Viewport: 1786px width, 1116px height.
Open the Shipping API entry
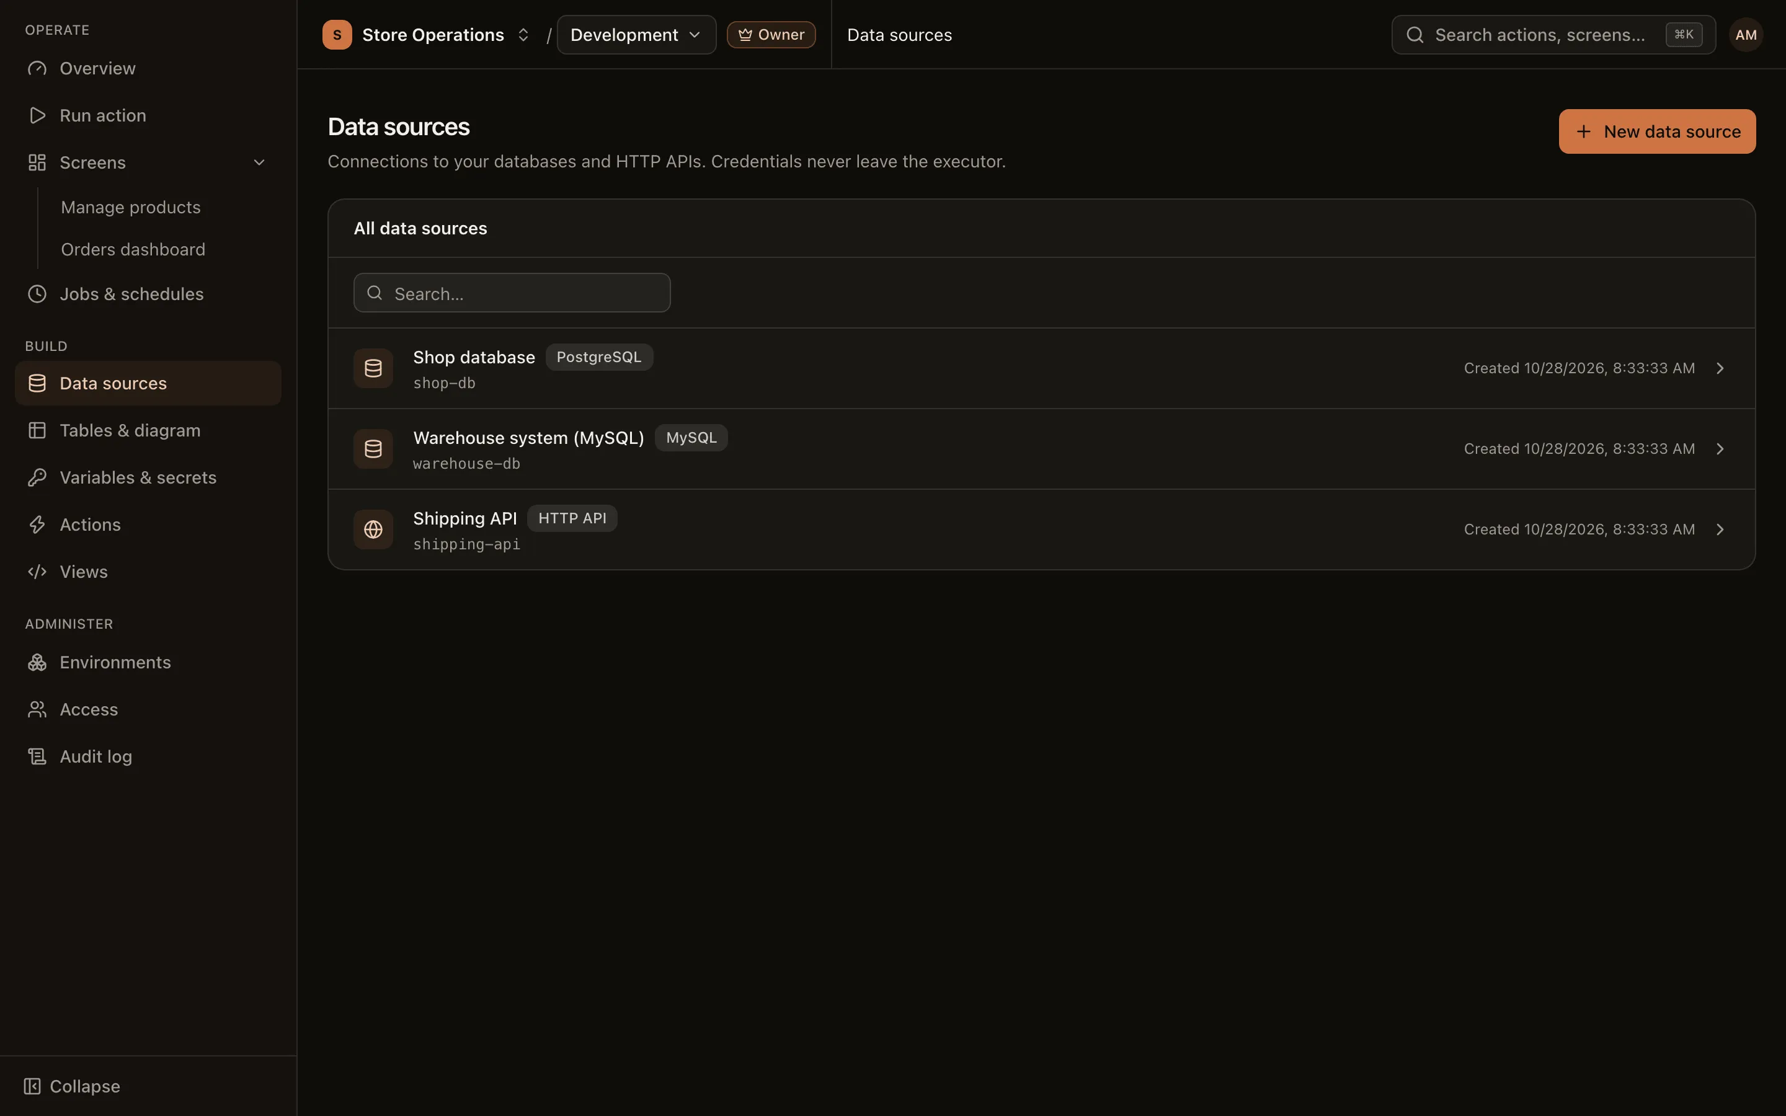(1041, 529)
